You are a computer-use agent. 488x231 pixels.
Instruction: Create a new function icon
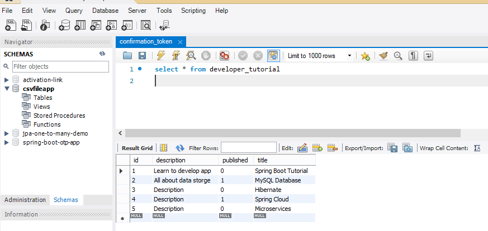click(127, 25)
